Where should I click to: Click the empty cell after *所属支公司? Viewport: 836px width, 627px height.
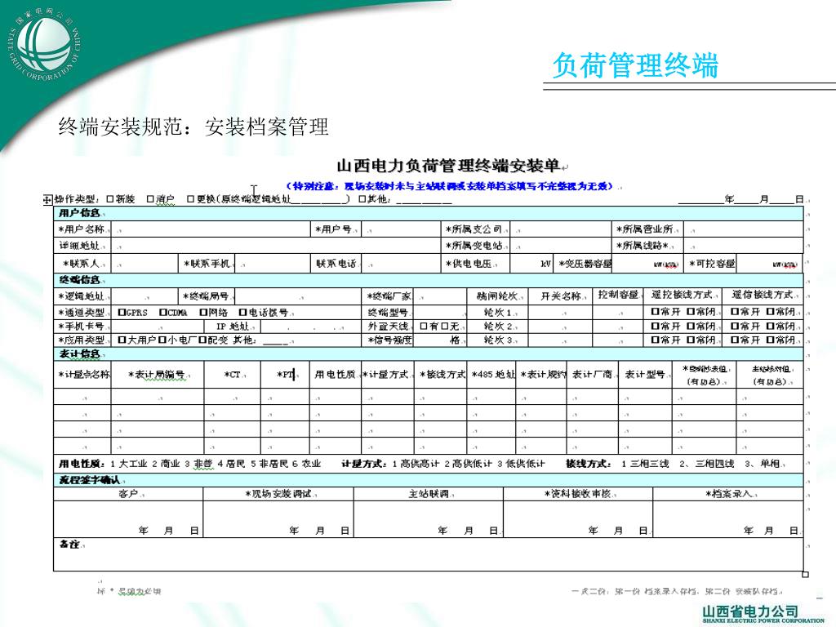point(560,229)
